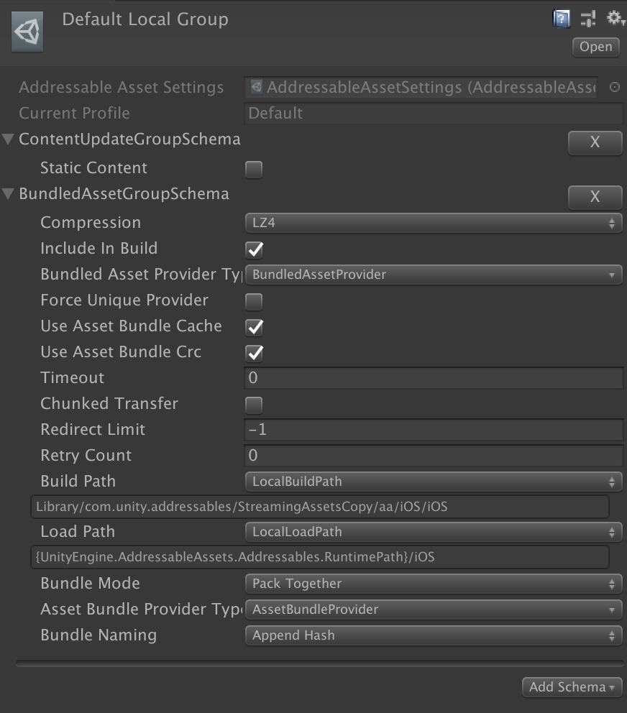The height and width of the screenshot is (713, 627).
Task: Enable Chunked Transfer checkbox
Action: [254, 405]
